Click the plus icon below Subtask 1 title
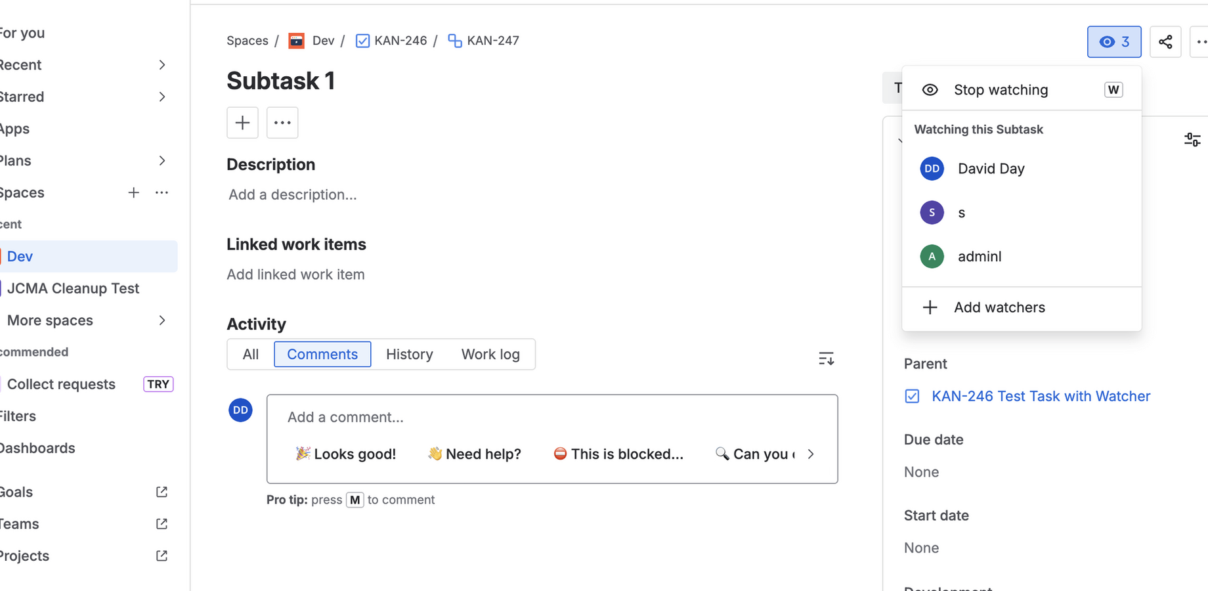 click(242, 123)
